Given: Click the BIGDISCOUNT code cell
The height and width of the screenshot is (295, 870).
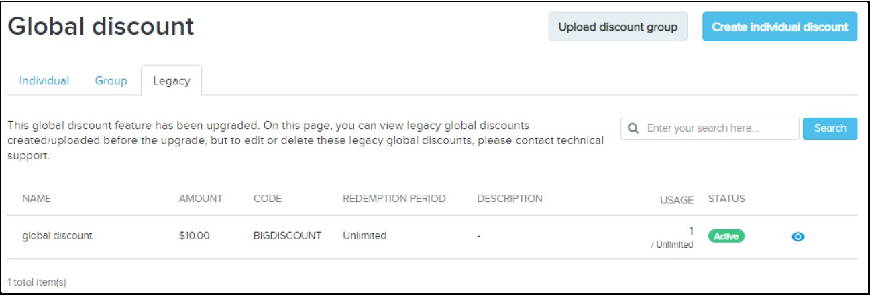Looking at the screenshot, I should (288, 236).
